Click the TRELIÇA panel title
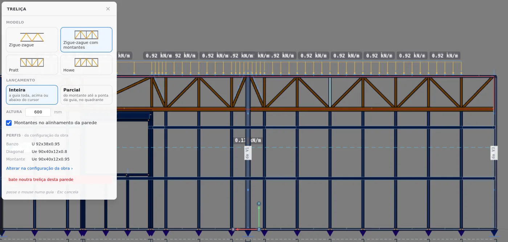 coord(16,9)
